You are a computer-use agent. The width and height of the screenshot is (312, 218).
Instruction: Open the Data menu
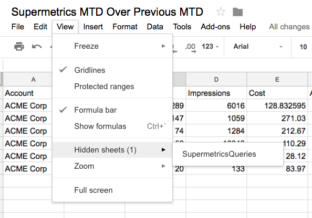[x=155, y=27]
